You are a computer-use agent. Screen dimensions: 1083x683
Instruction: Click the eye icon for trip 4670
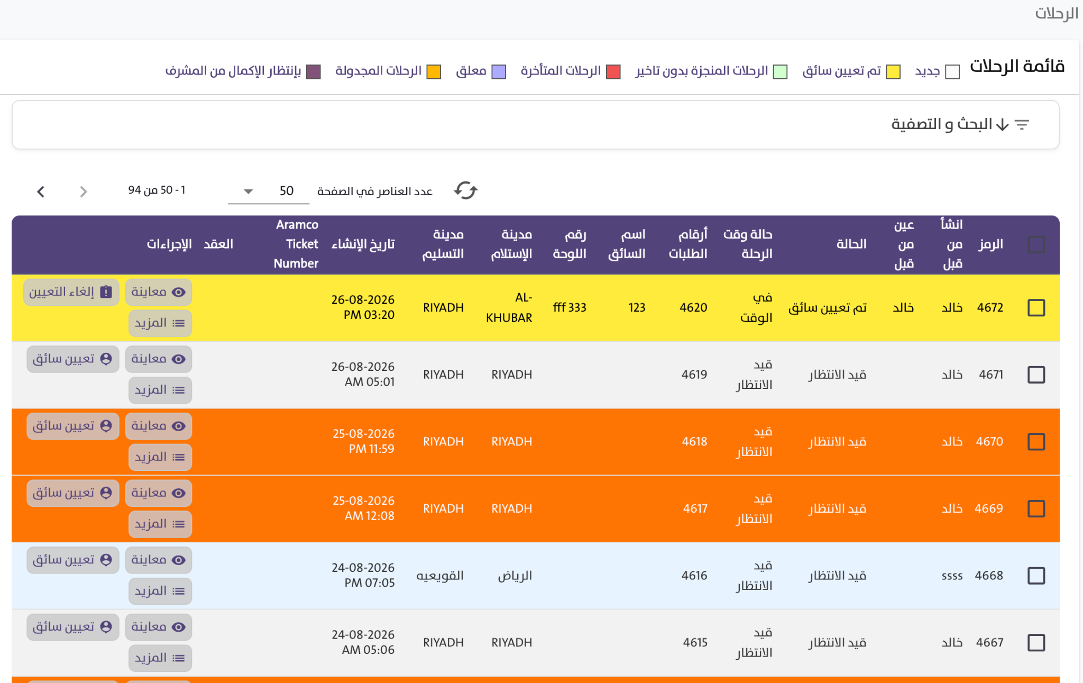[x=179, y=426]
